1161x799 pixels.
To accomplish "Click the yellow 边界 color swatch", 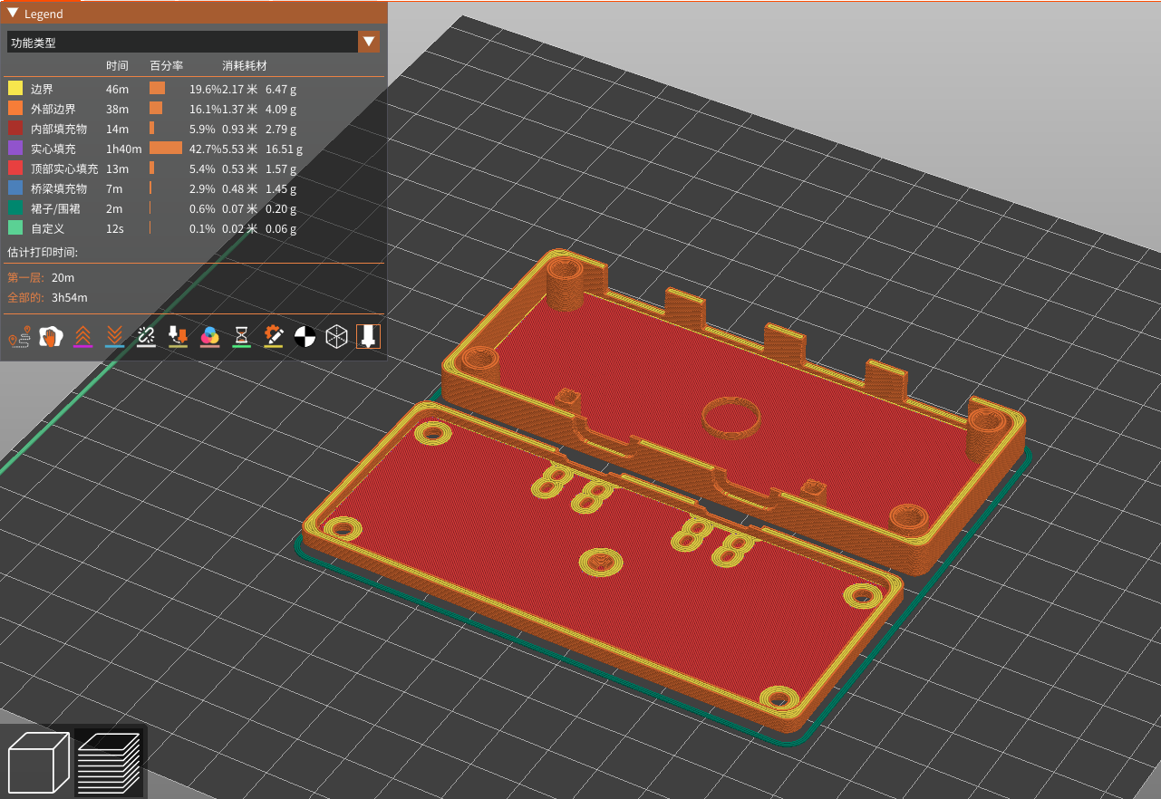I will [15, 89].
